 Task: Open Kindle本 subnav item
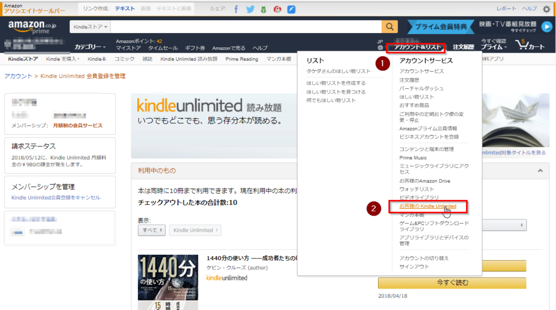97,59
